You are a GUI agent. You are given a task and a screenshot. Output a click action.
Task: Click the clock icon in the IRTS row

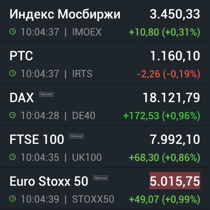12,73
